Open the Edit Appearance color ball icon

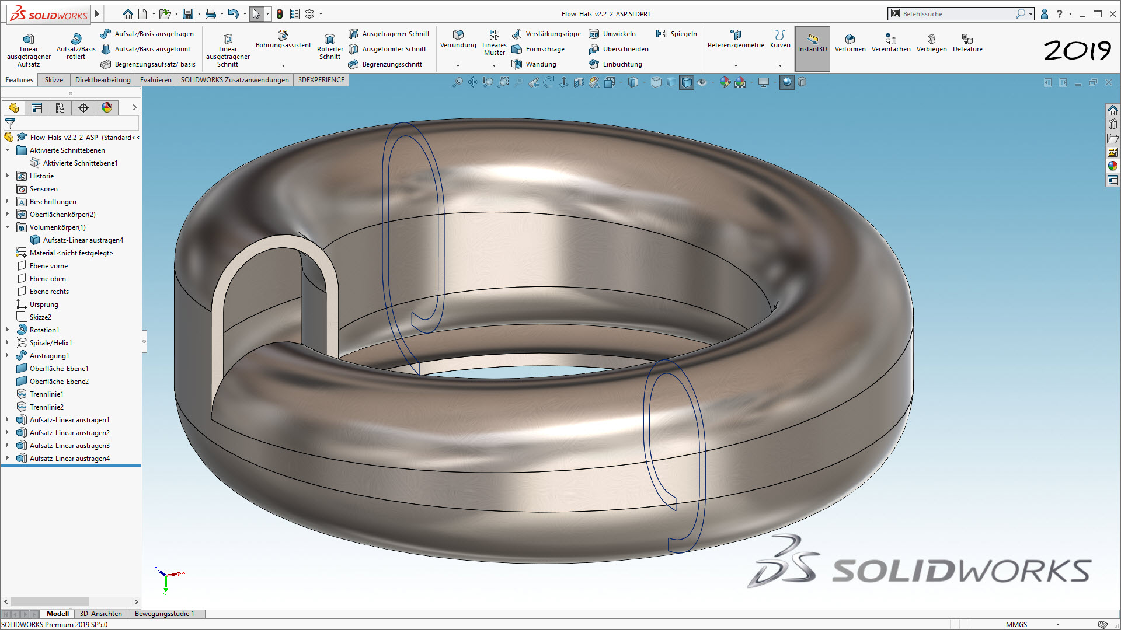click(x=725, y=82)
